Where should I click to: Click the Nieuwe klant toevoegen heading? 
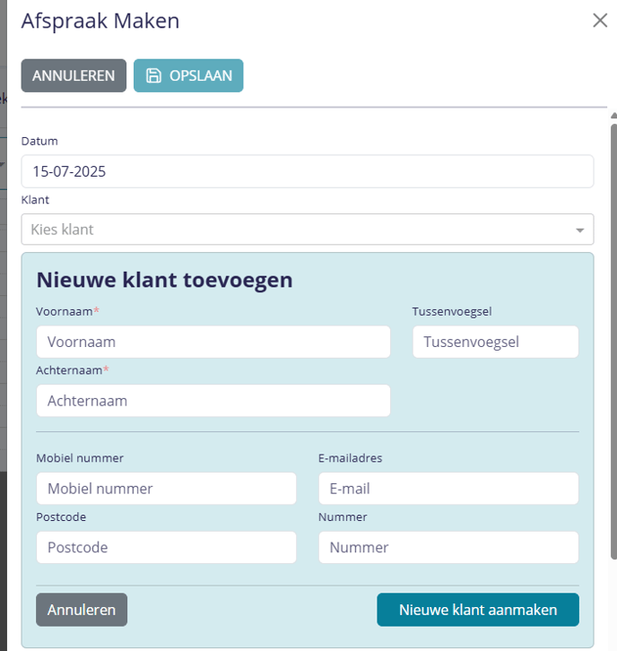pos(164,280)
